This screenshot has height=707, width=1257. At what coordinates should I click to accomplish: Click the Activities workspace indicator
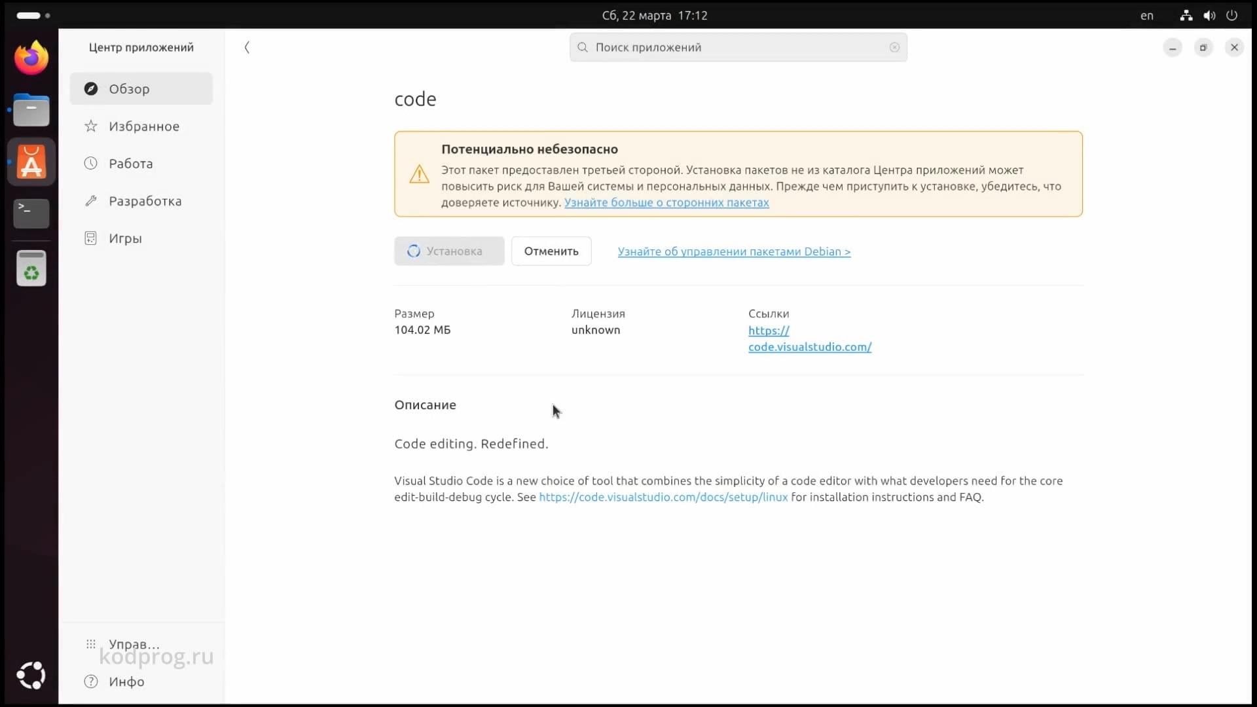click(33, 15)
